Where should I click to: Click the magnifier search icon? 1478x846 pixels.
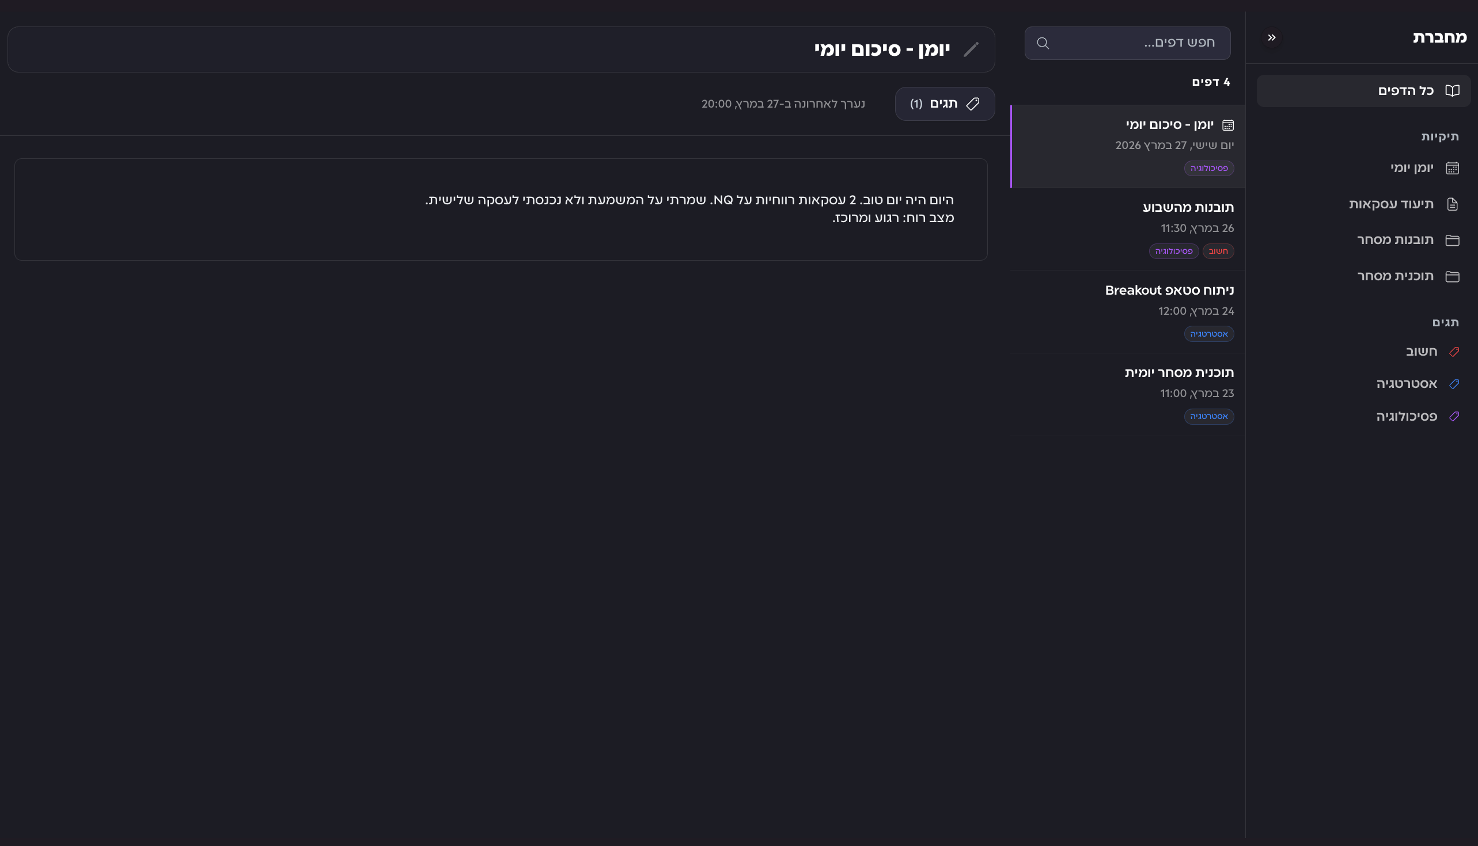pos(1043,43)
